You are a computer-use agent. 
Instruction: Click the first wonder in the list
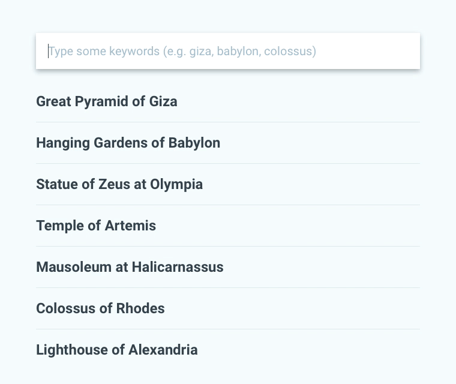click(x=107, y=101)
